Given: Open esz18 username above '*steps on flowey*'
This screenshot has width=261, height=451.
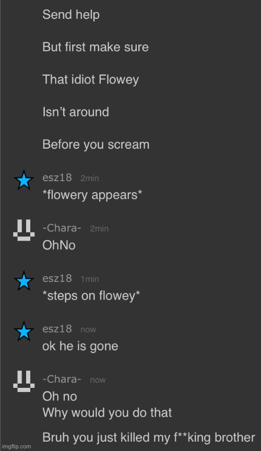Looking at the screenshot, I should pyautogui.click(x=57, y=278).
